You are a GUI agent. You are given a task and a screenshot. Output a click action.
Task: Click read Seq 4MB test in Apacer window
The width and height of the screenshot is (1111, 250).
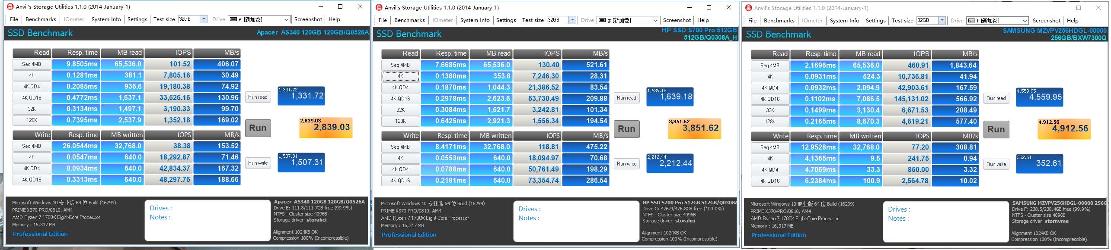[x=32, y=64]
